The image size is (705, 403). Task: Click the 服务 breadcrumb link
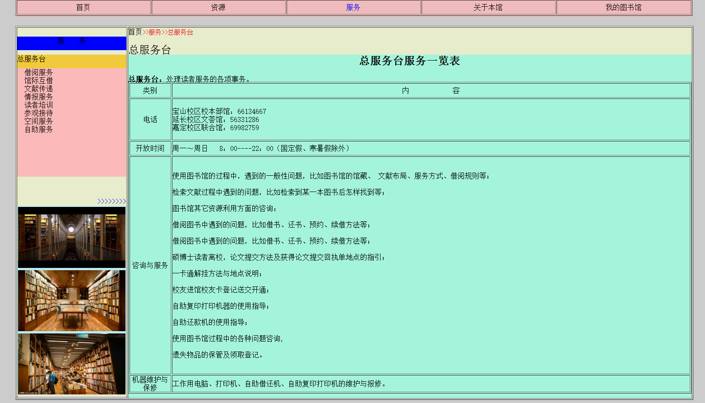tap(155, 32)
